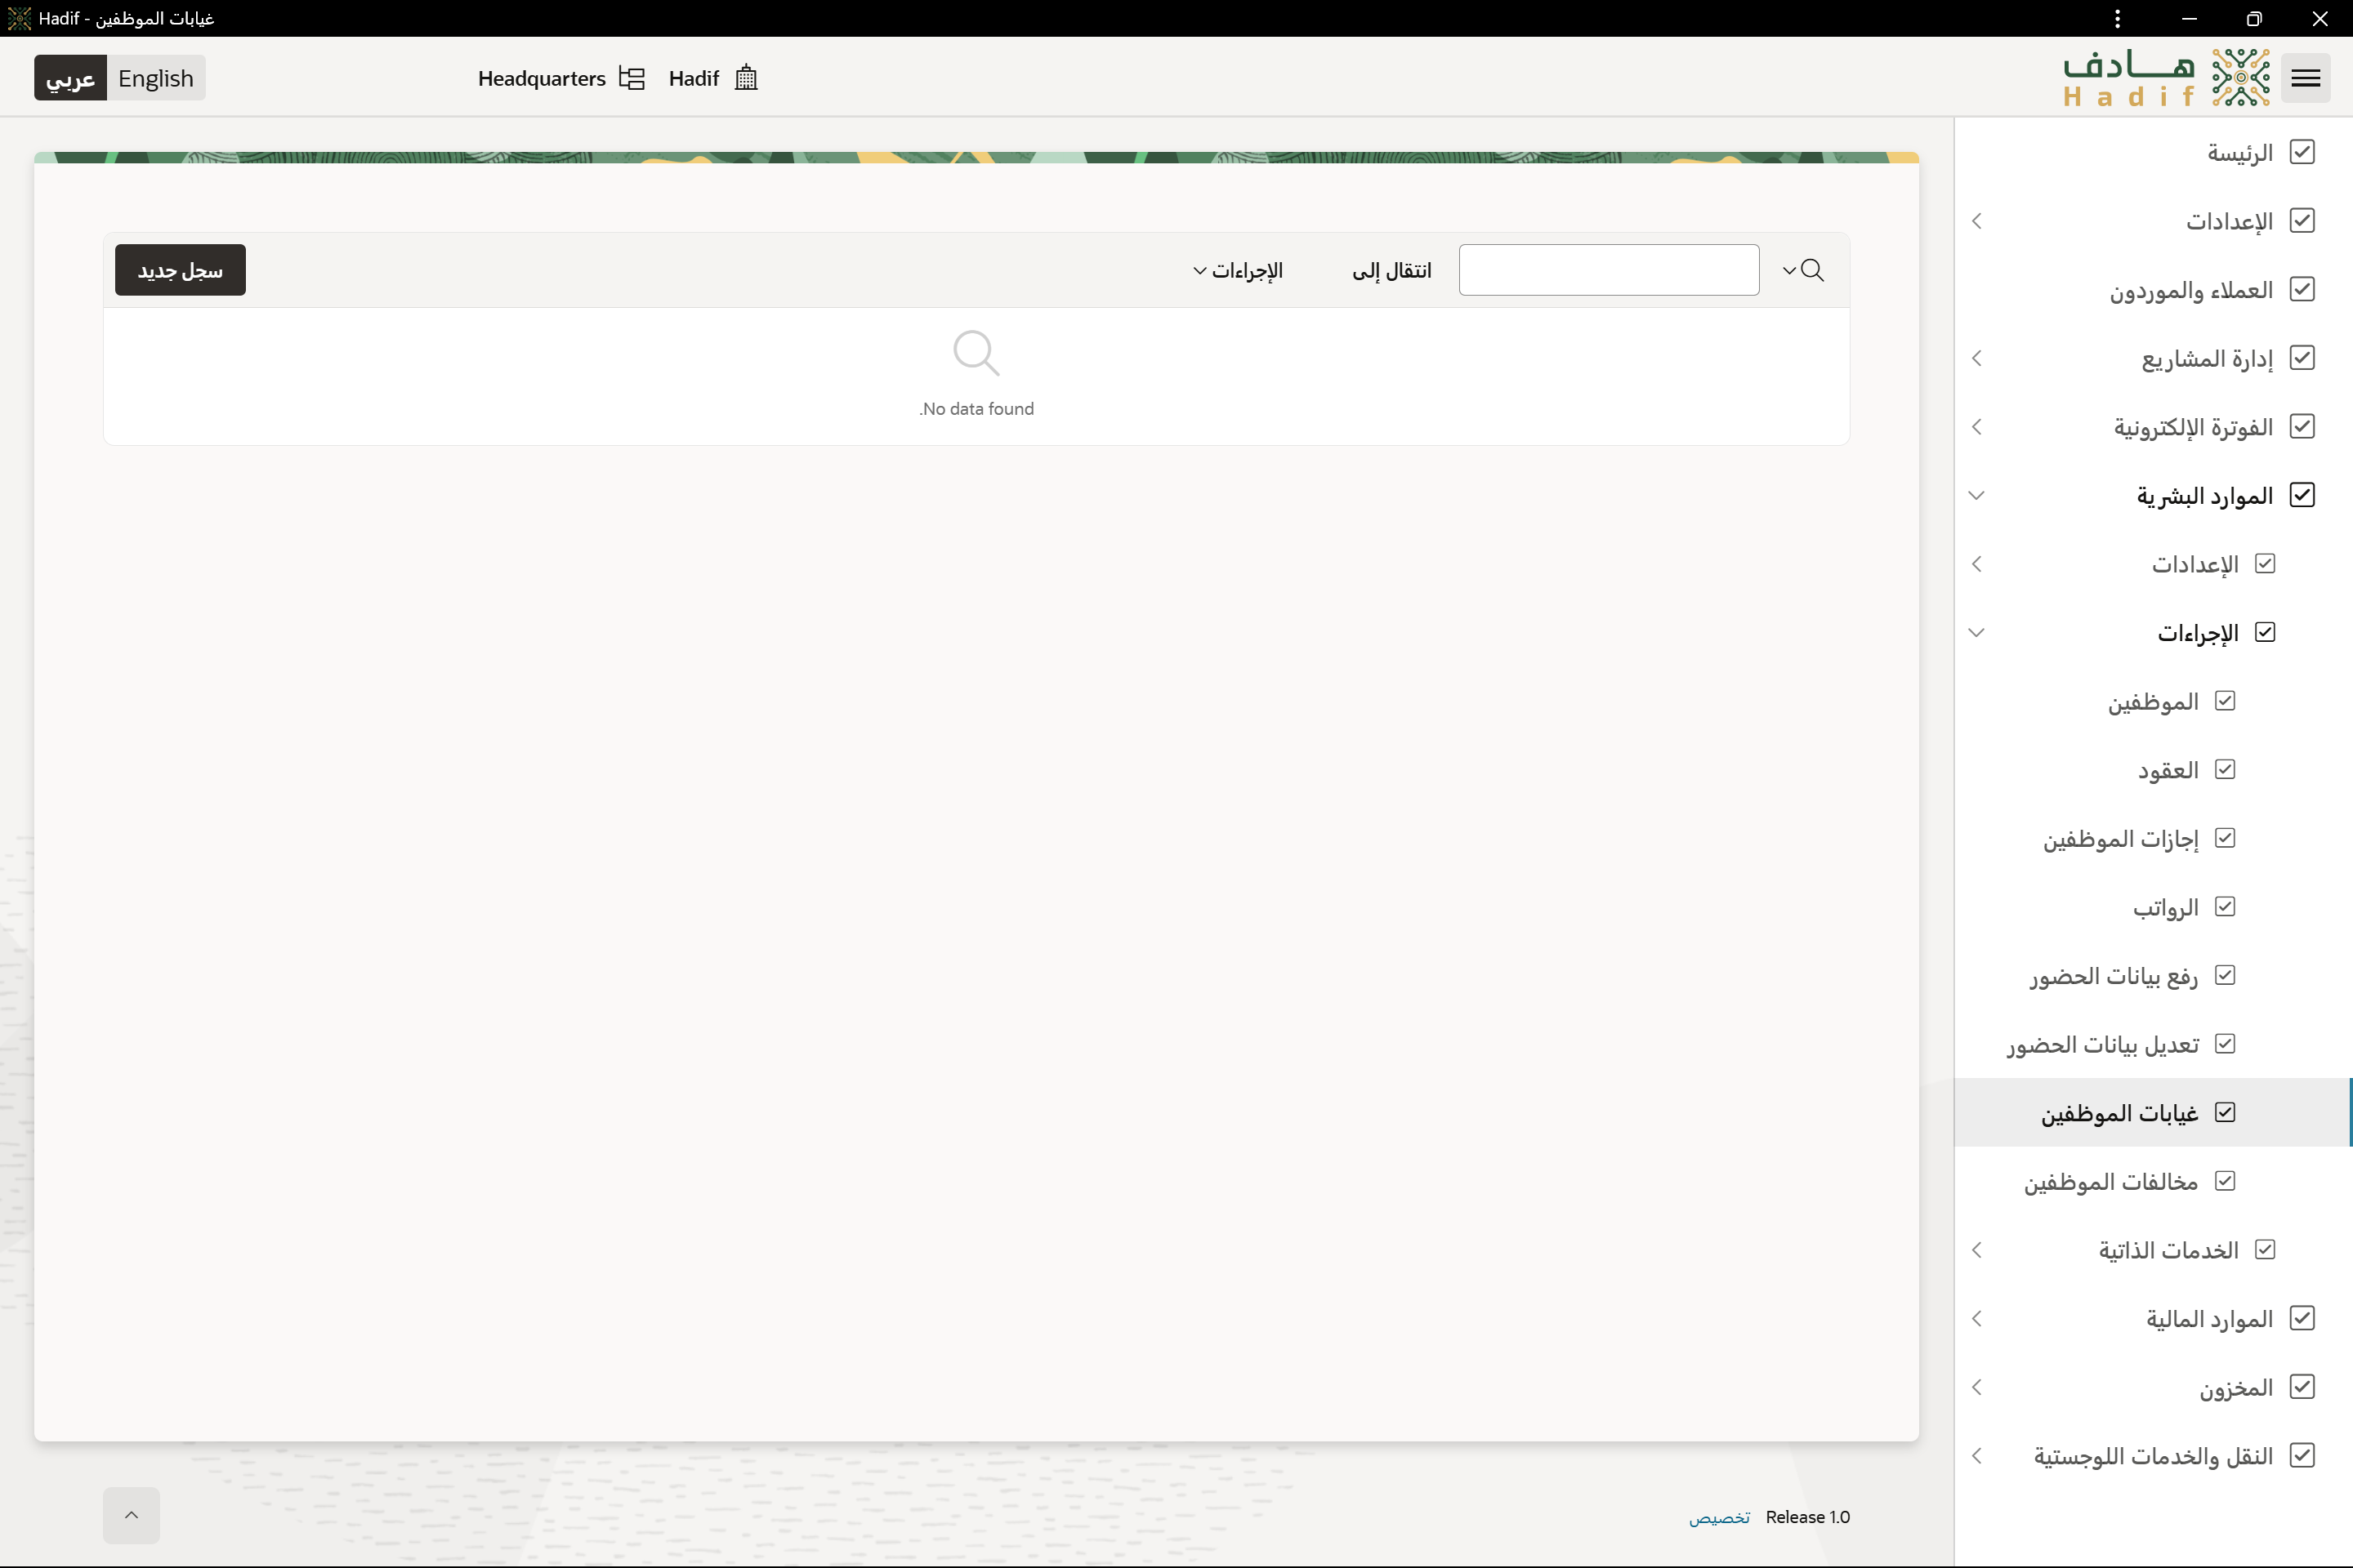Click the الرواتب item icon

[2225, 906]
